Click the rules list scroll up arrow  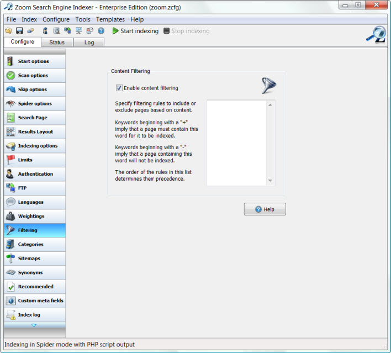(x=270, y=105)
